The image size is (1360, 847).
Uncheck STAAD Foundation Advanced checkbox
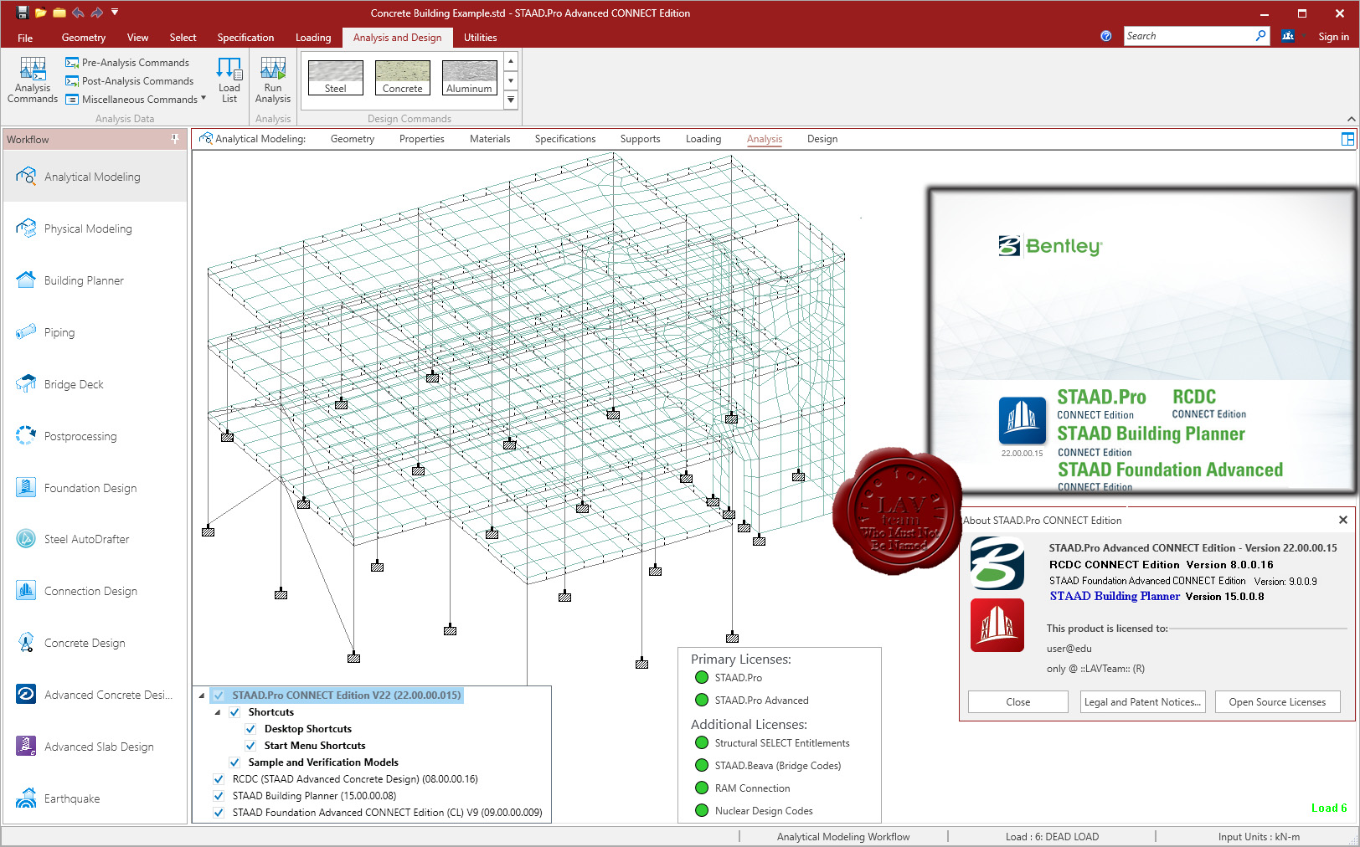coord(219,813)
